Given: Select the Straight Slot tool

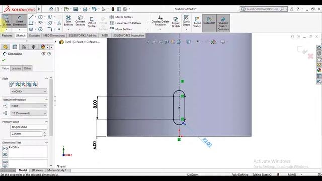Looking at the screenshot, I should click(31, 29).
